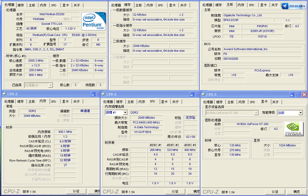Screen dimensions: 308x196
Task: Minimize the CPU-Z graphics card window
Action: pyautogui.click(x=292, y=95)
